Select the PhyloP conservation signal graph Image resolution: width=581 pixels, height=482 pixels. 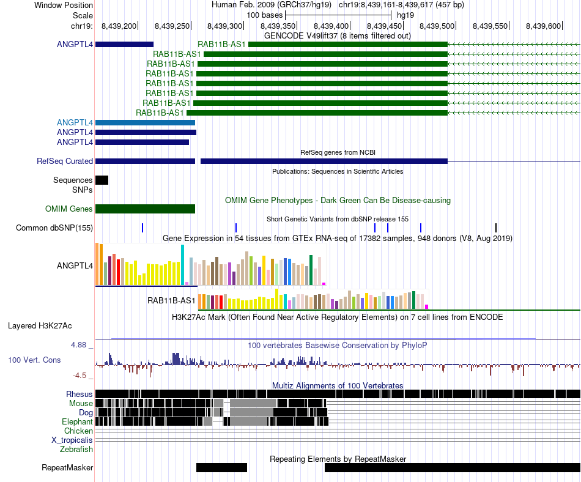point(338,364)
